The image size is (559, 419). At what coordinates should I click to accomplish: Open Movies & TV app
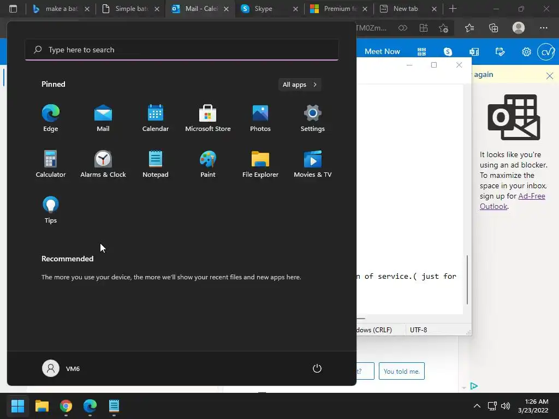tap(313, 164)
